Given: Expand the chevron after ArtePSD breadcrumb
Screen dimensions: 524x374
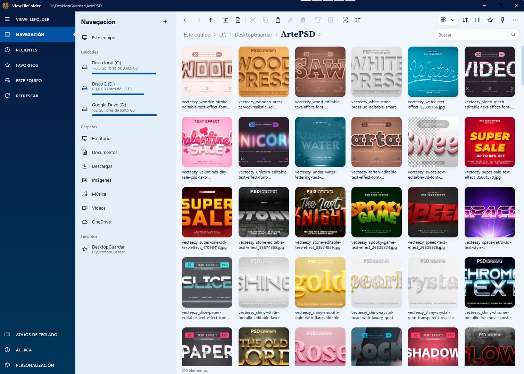Looking at the screenshot, I should click(319, 34).
